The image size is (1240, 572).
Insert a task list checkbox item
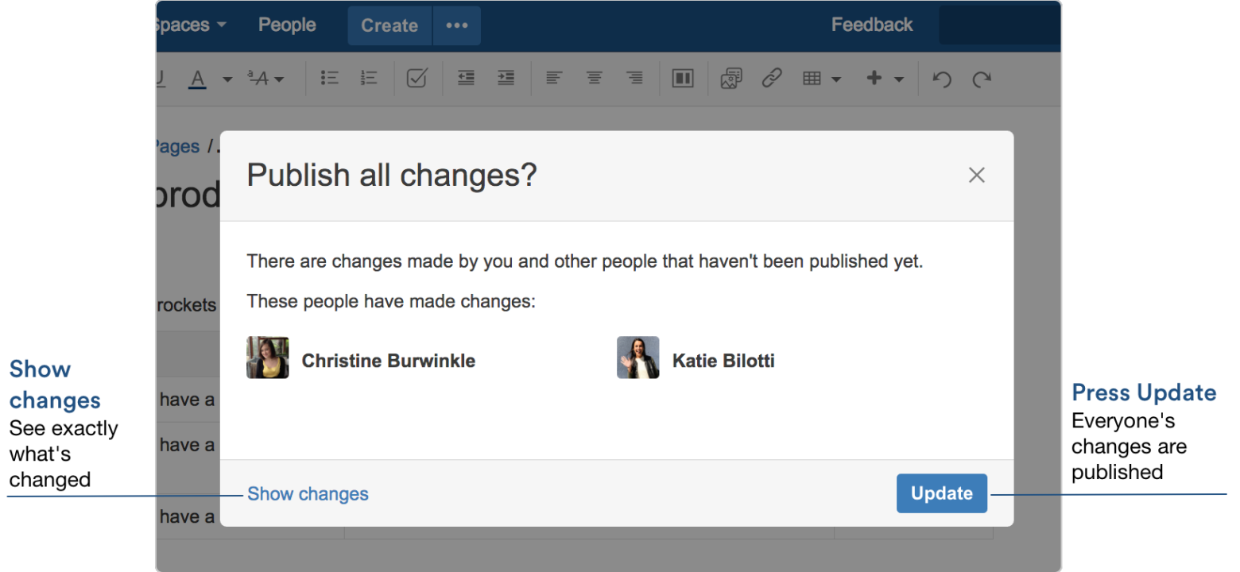point(417,78)
